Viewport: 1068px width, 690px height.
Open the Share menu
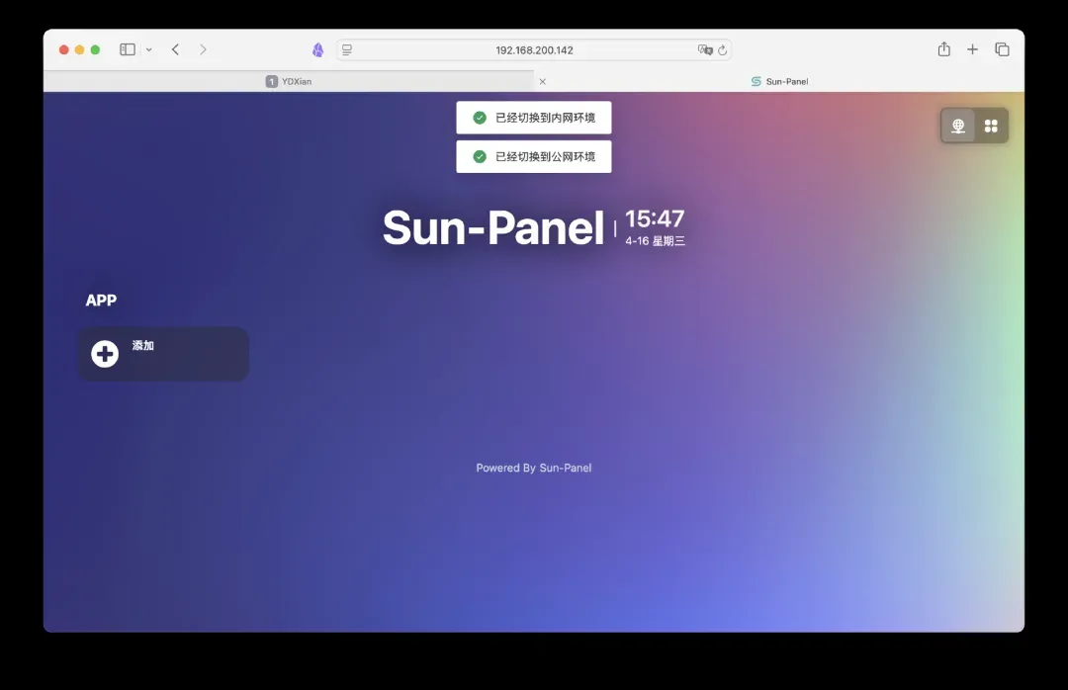click(943, 49)
